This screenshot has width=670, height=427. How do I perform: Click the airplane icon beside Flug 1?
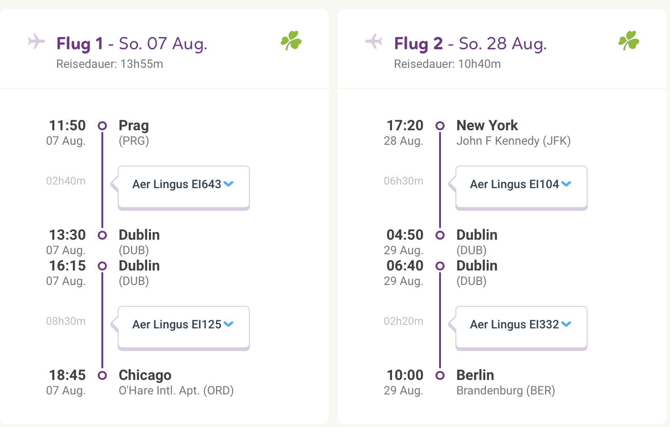coord(36,42)
